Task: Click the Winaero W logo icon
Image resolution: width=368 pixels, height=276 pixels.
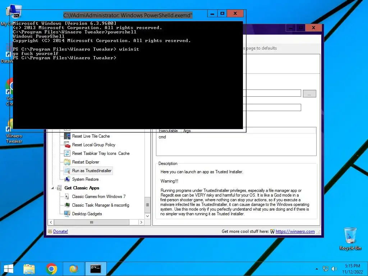Action: (272, 232)
